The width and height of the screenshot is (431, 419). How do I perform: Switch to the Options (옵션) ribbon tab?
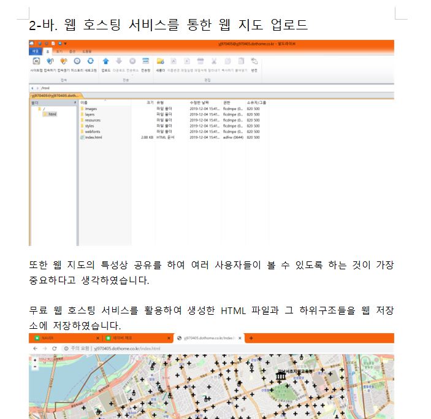tap(72, 52)
